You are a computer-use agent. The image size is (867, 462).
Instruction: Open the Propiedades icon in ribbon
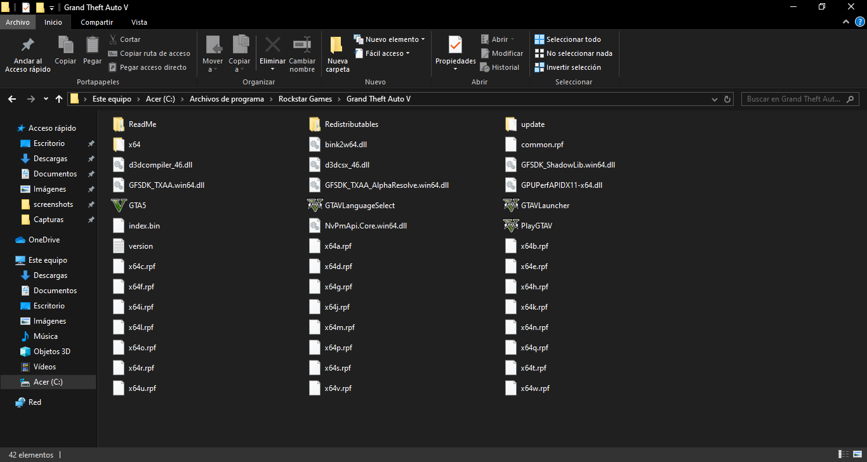455,46
